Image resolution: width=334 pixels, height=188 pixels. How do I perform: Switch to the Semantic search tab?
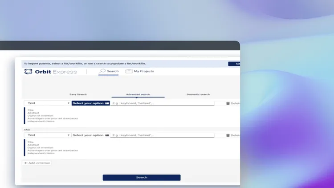198,94
